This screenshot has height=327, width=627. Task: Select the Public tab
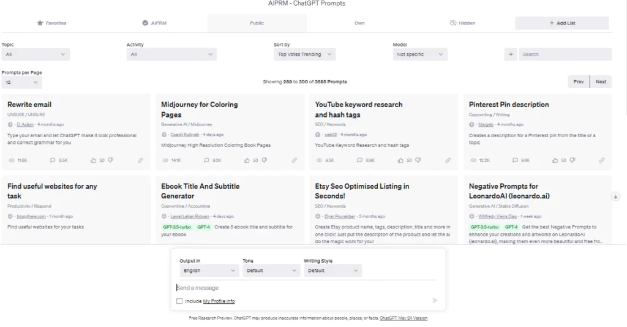[x=257, y=23]
